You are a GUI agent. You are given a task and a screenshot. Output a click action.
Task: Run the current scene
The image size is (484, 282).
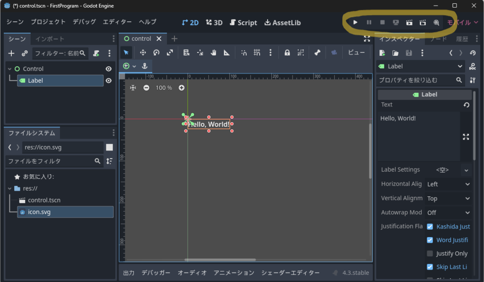[409, 22]
